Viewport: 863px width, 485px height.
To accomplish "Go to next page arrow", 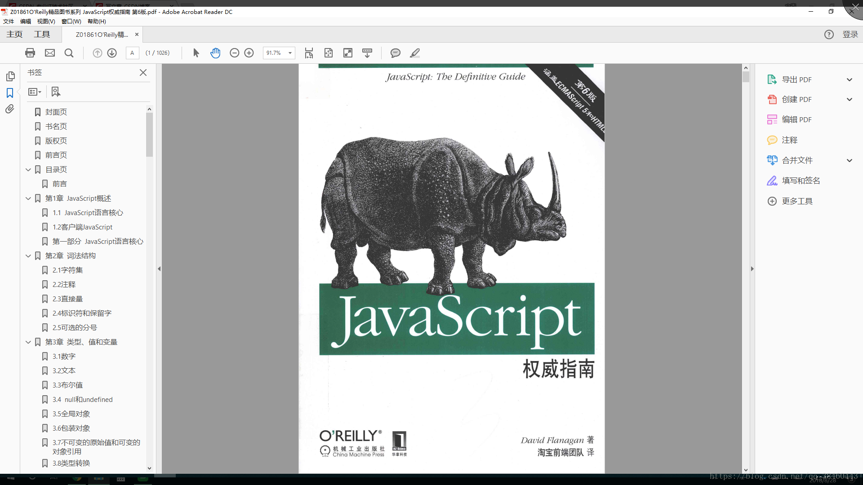I will pos(112,53).
